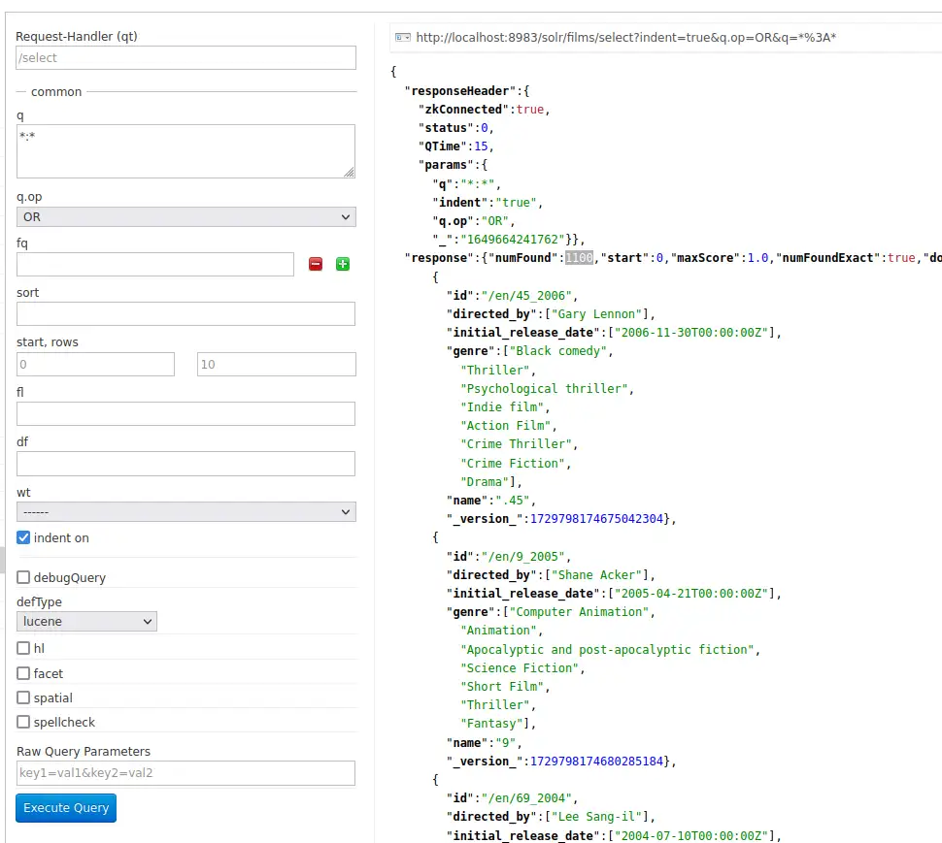942x843 pixels.
Task: Click the "_" timestamp value "1649664241762"
Action: [513, 239]
